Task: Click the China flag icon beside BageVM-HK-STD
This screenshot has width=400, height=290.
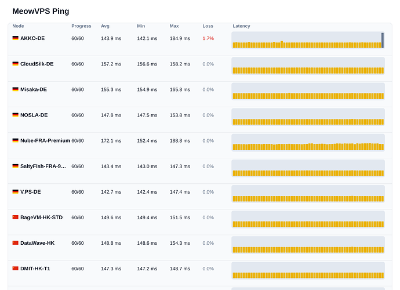Action: 15,217
